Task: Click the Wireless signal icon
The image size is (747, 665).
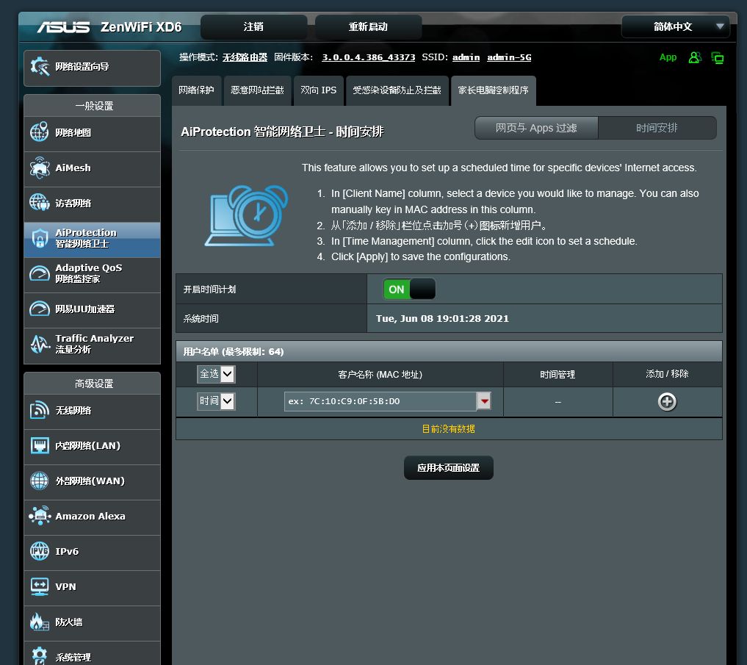Action: pyautogui.click(x=40, y=411)
